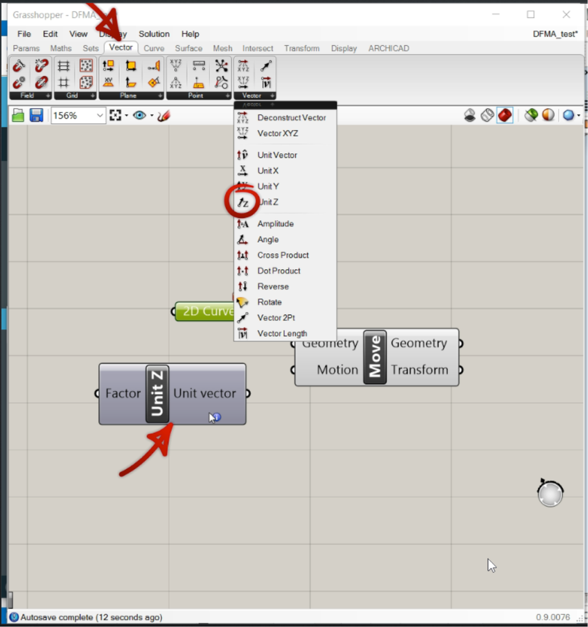
Task: Select the Distance ruler icon in Point group
Action: pos(199,65)
